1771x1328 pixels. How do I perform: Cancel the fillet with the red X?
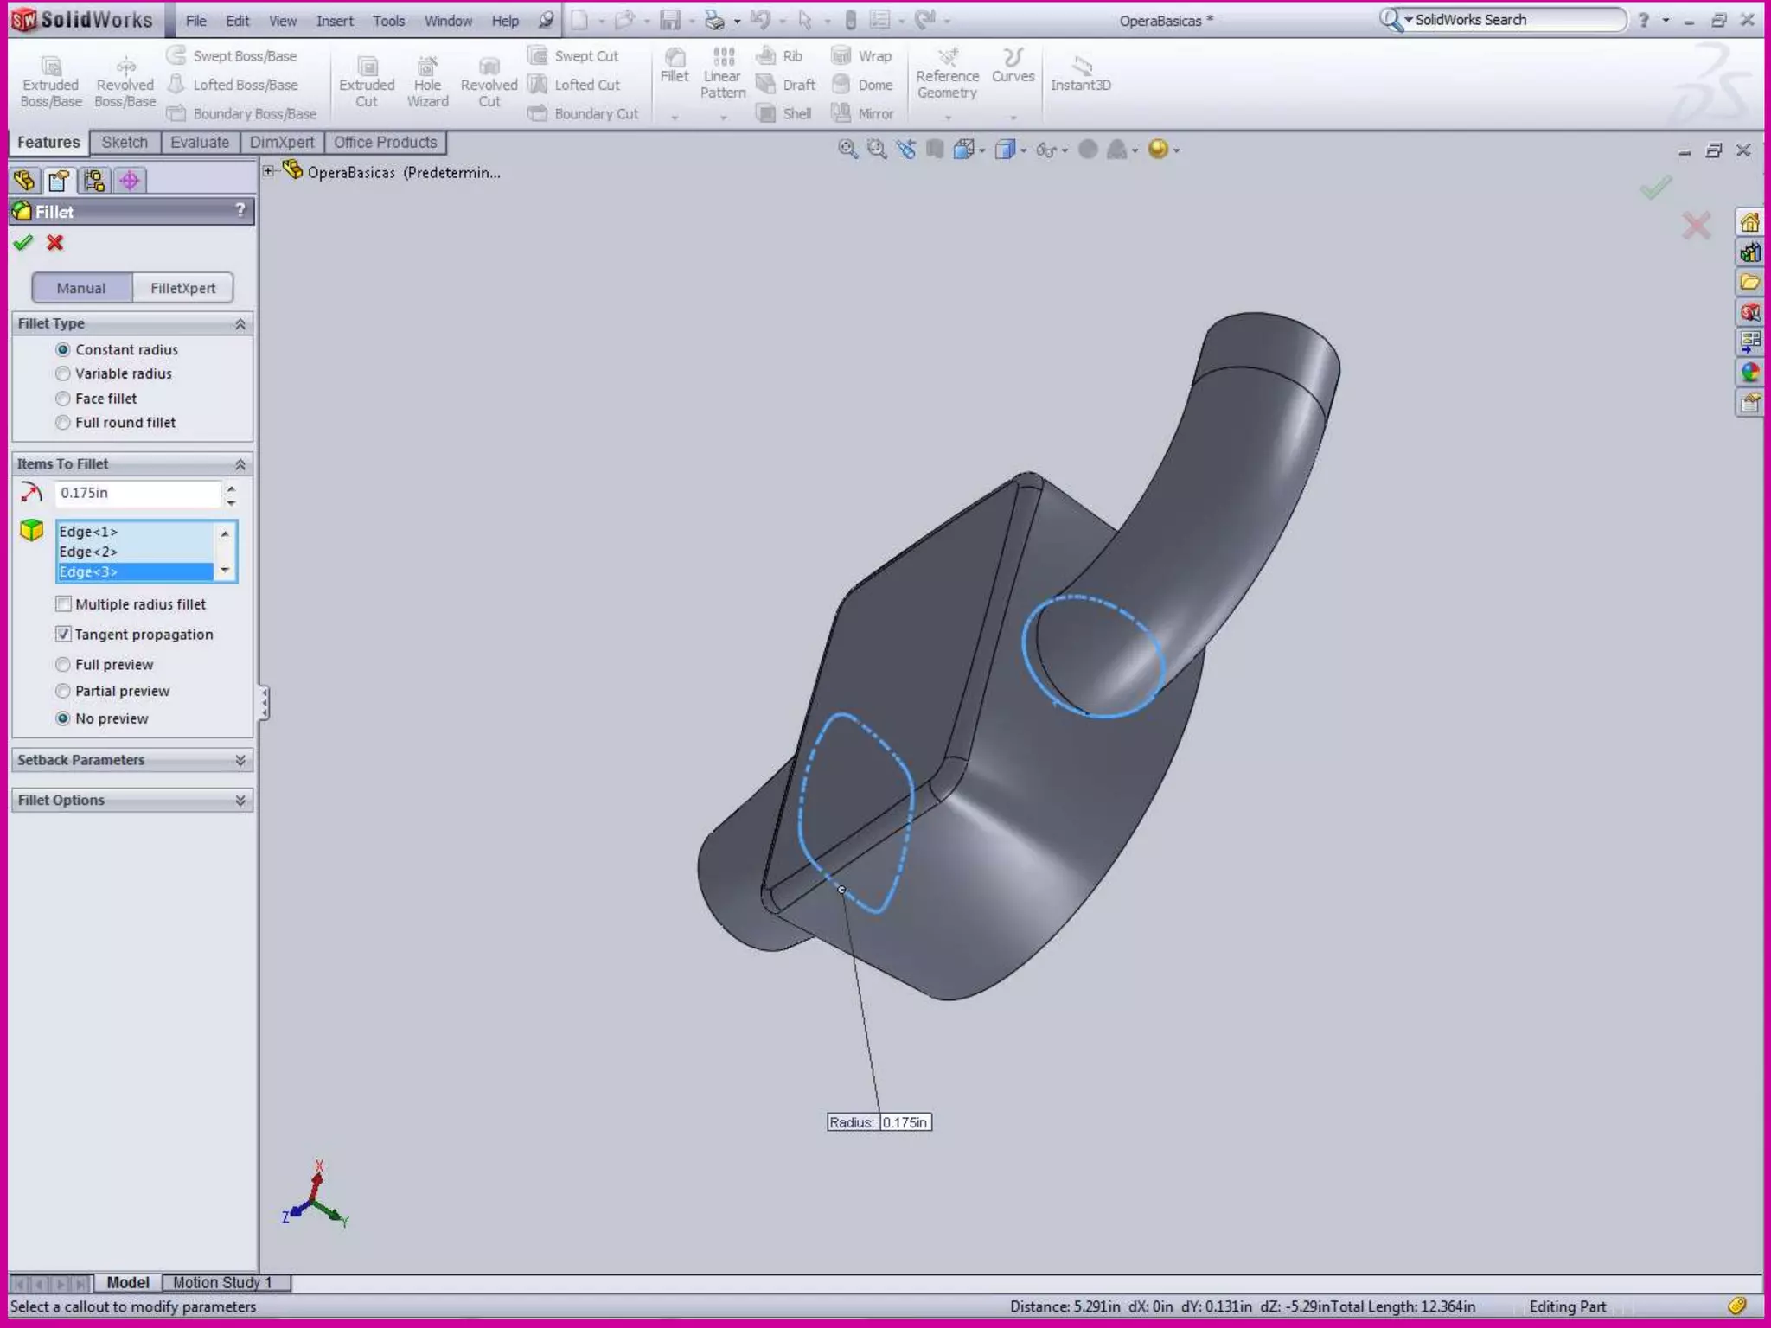[55, 243]
